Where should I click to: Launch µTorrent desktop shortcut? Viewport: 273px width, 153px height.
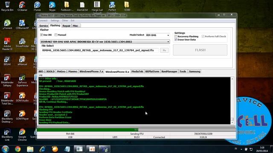[7, 25]
